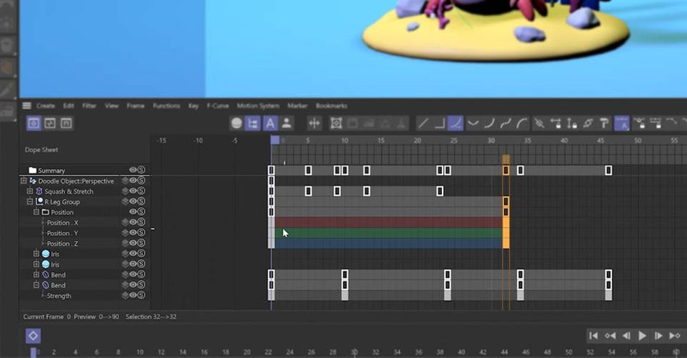The height and width of the screenshot is (358, 687).
Task: Click the Break Tangents icon
Action: (539, 124)
